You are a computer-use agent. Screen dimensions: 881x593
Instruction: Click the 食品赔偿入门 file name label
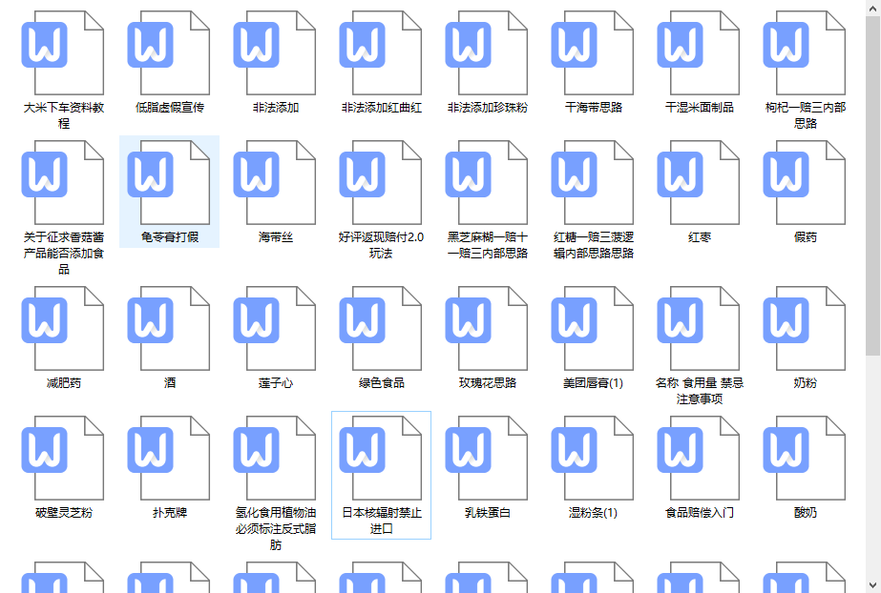(699, 513)
